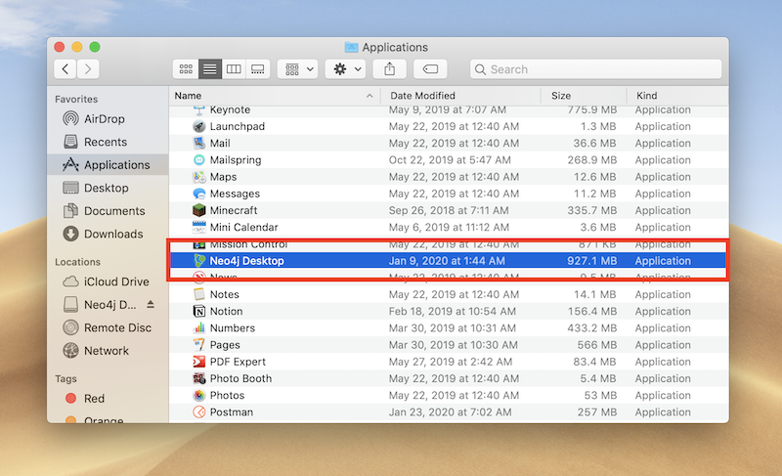
Task: Click the Pages app icon
Action: click(x=199, y=345)
